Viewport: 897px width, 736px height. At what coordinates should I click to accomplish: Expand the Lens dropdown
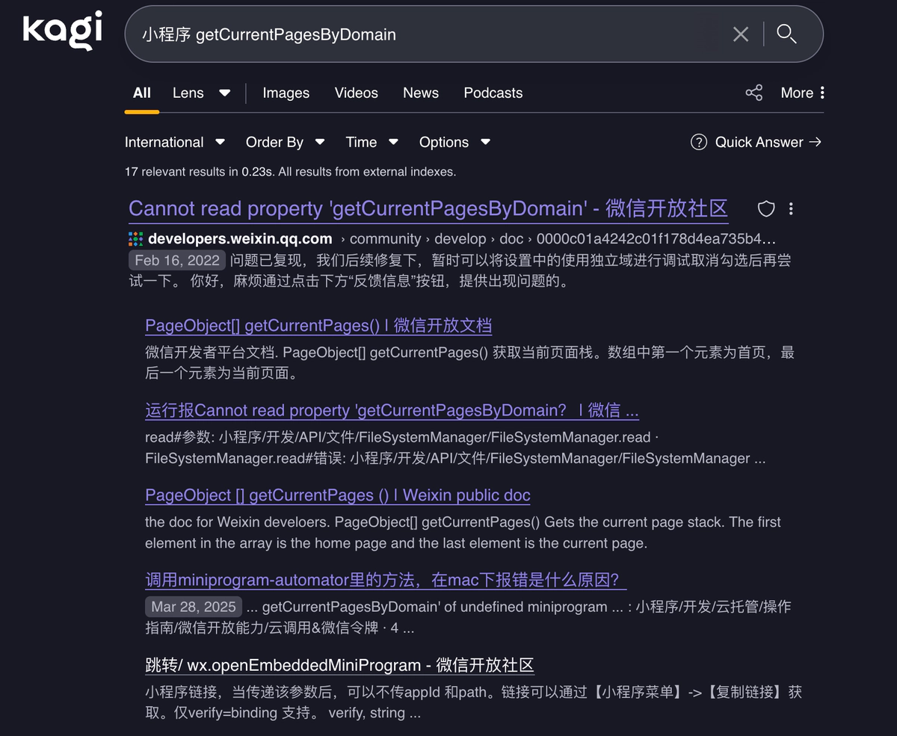pyautogui.click(x=224, y=93)
